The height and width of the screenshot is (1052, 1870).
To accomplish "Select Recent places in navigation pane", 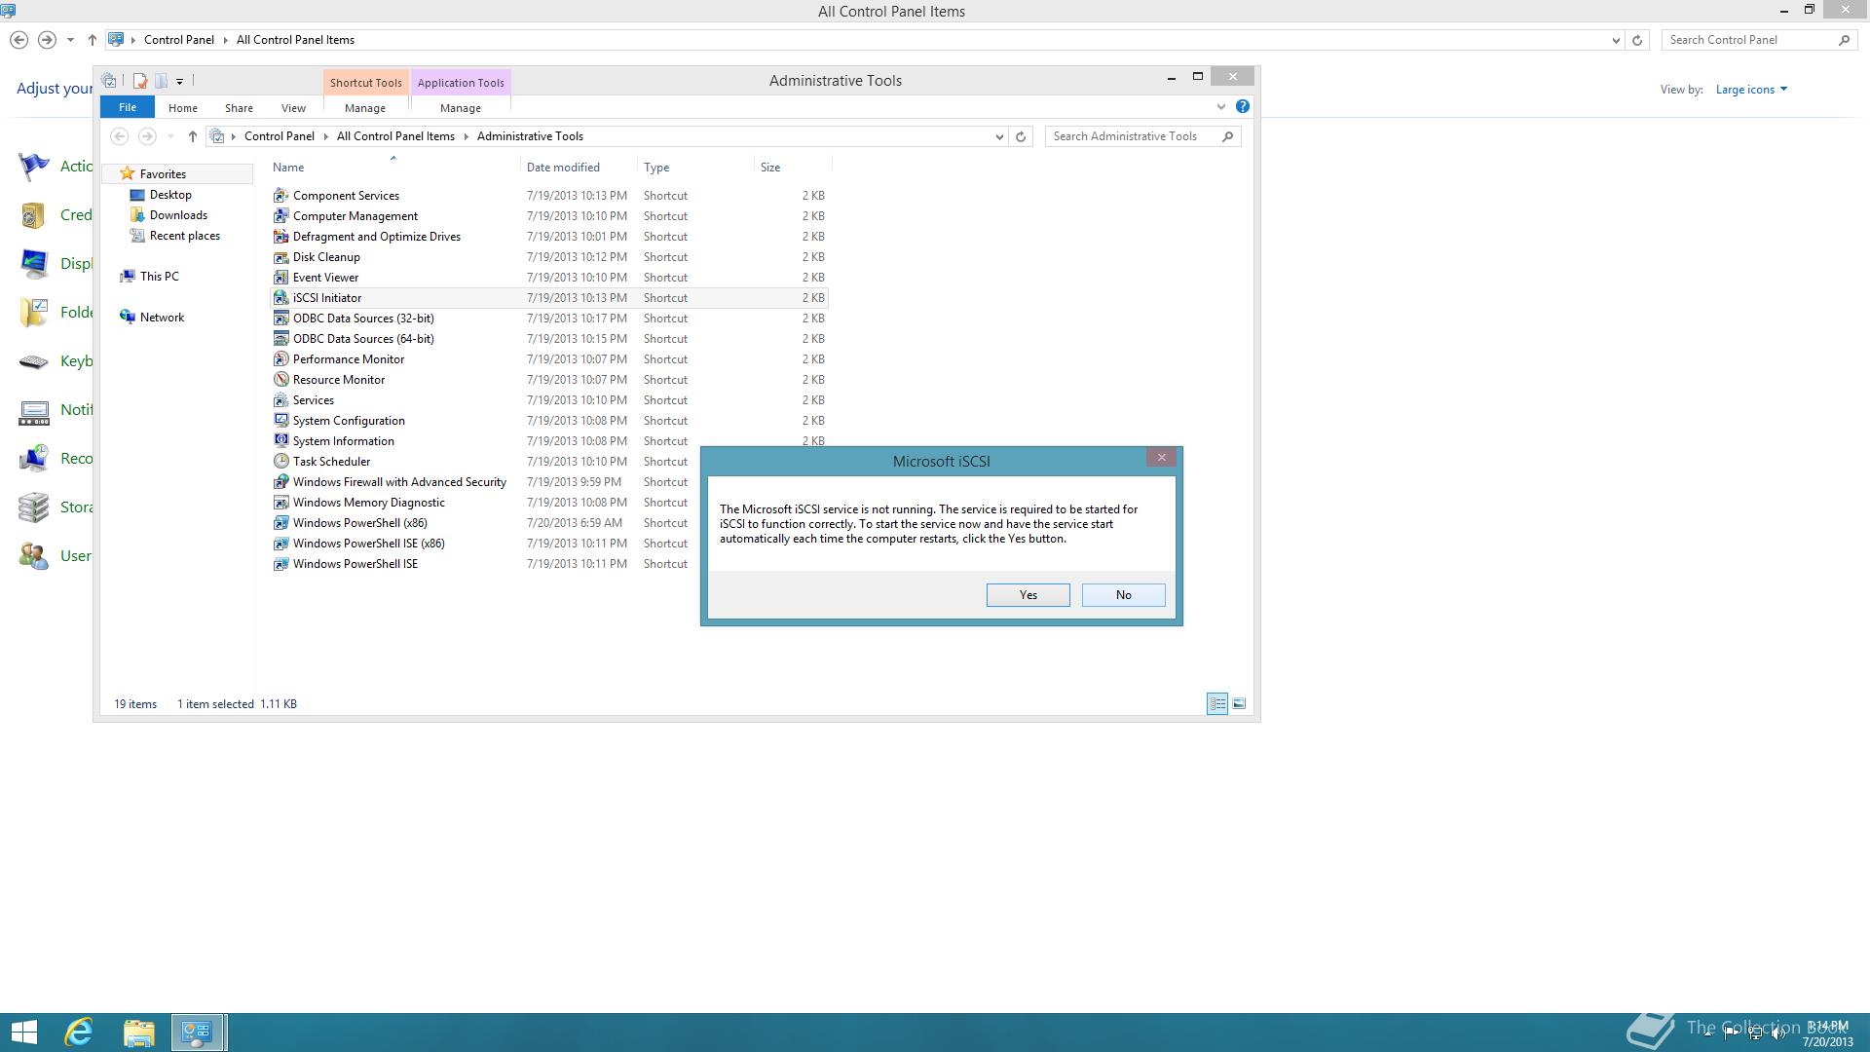I will [185, 236].
